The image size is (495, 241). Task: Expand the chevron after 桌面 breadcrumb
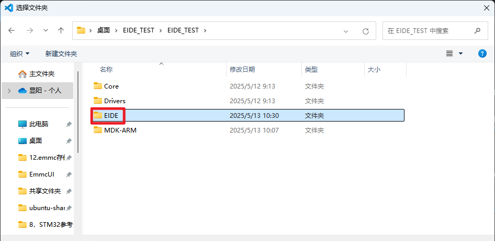pos(116,30)
